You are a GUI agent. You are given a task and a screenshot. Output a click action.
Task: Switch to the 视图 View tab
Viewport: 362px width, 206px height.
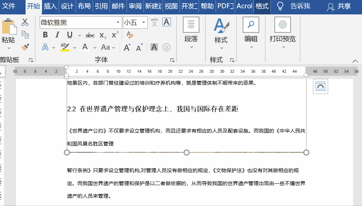[x=171, y=6]
